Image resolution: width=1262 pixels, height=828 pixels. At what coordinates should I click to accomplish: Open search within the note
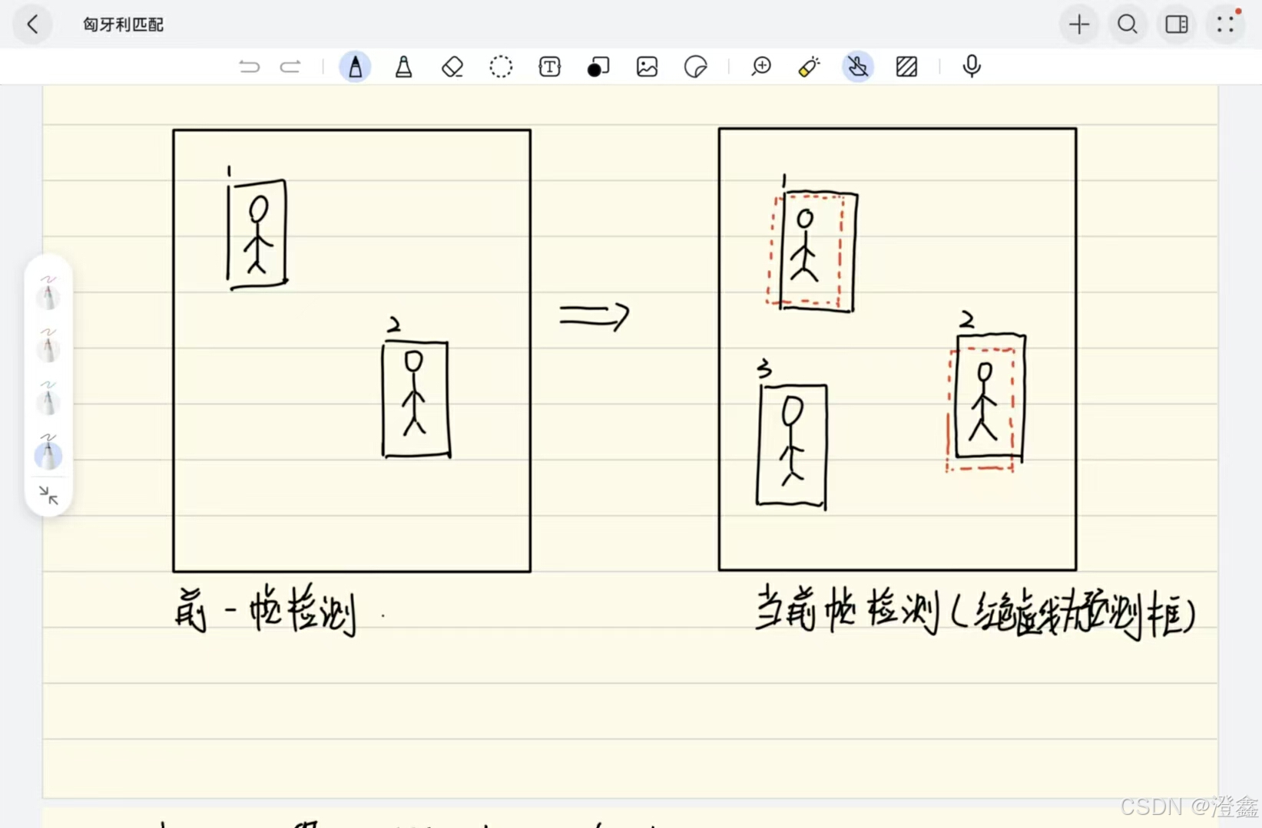coord(1127,24)
